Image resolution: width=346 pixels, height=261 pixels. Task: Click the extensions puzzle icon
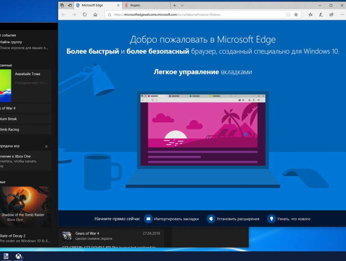(x=211, y=219)
